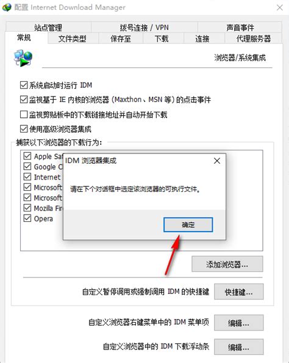Uncheck IE-based browser click monitoring checkbox

(x=24, y=100)
